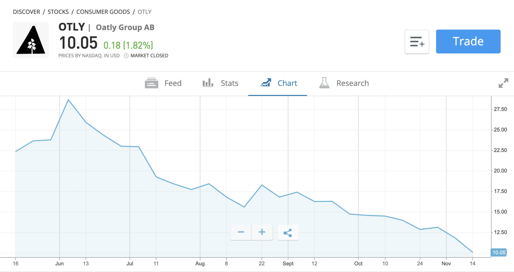
Task: Go to DISCOVER breadcrumb
Action: coord(26,12)
